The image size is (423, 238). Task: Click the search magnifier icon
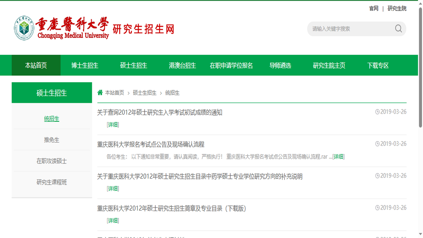(x=398, y=29)
